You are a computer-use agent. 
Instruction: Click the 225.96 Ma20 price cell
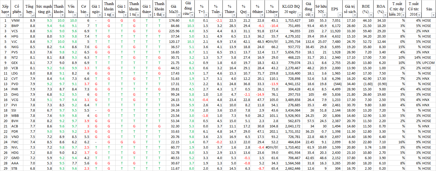(x=174, y=31)
